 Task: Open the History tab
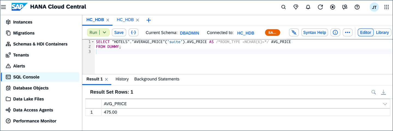click(122, 79)
